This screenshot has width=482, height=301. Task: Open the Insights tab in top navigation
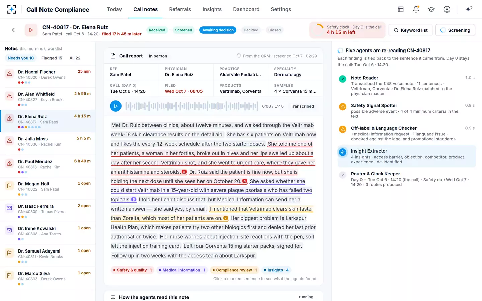212,9
